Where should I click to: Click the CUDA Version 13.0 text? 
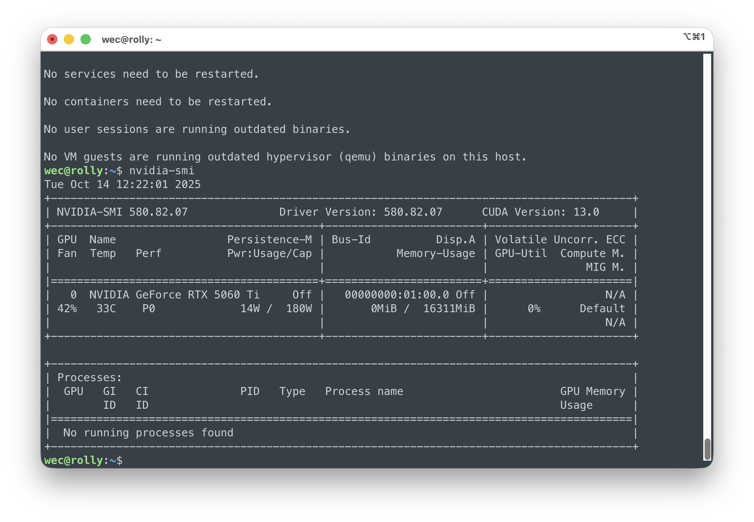click(x=540, y=212)
